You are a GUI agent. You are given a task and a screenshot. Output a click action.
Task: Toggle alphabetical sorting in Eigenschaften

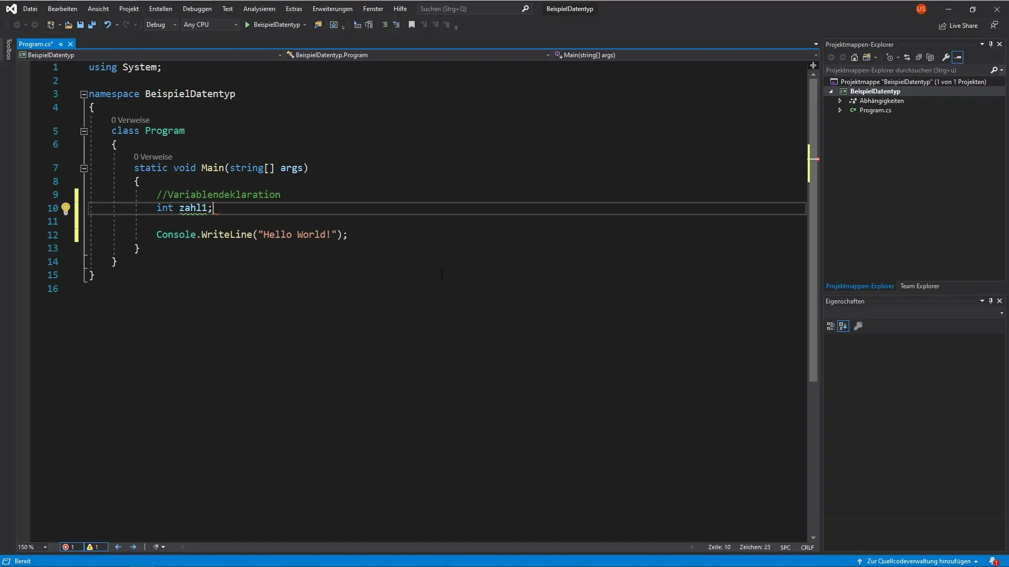tap(843, 326)
